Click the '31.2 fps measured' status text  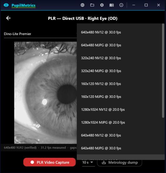click(53, 148)
